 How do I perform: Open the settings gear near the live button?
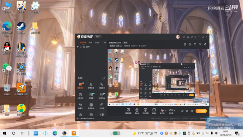[192, 111]
